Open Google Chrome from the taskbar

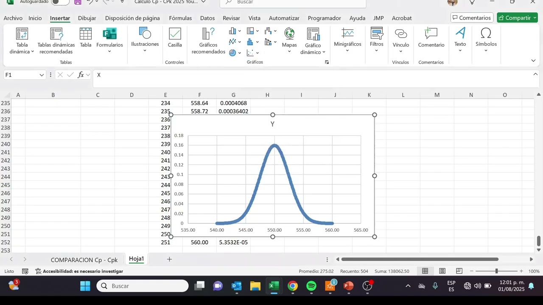pos(293,286)
